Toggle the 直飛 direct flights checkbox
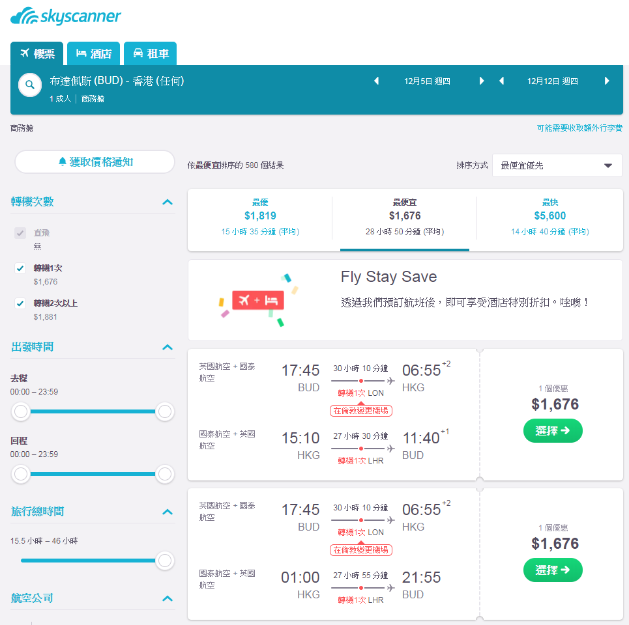The height and width of the screenshot is (625, 629). tap(20, 233)
